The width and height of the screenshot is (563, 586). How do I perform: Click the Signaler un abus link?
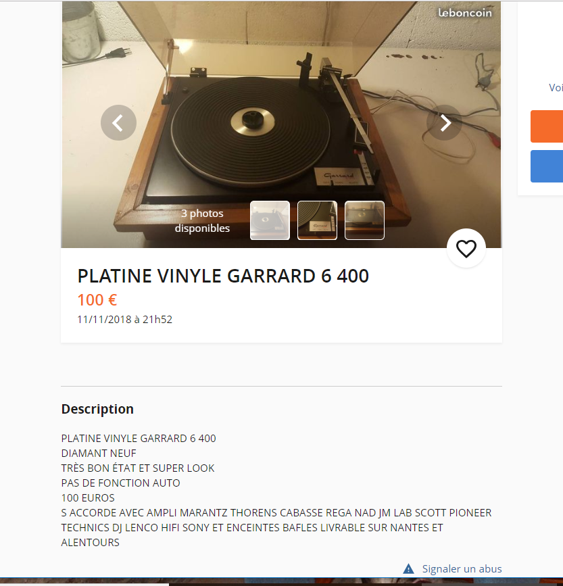[462, 569]
